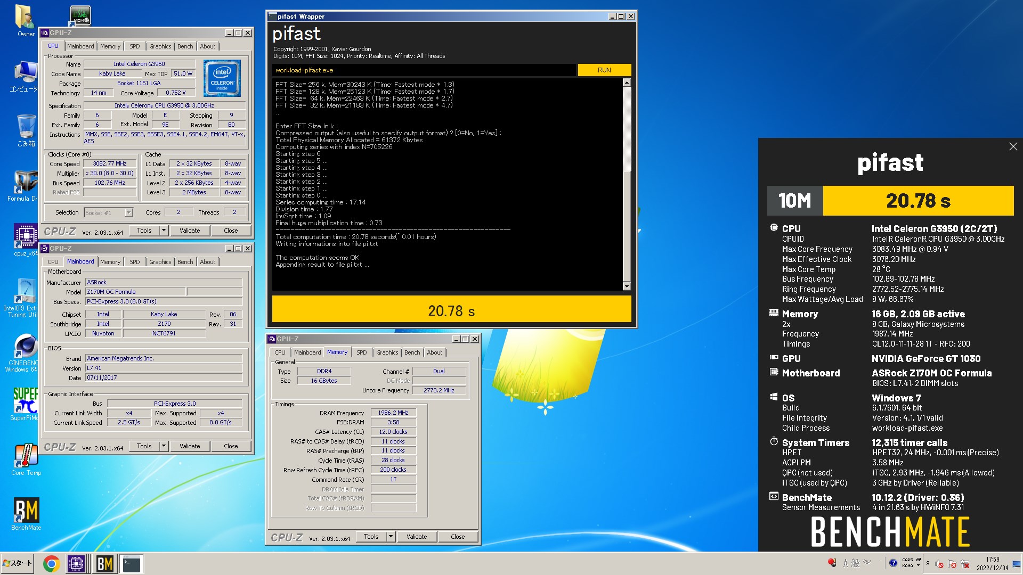The image size is (1023, 575).
Task: Open the Owner folder desktop icon
Action: point(26,20)
